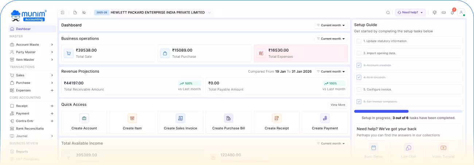The height and width of the screenshot is (165, 474).
Task: Open Contra Entry in sidebar
Action: [x=25, y=121]
